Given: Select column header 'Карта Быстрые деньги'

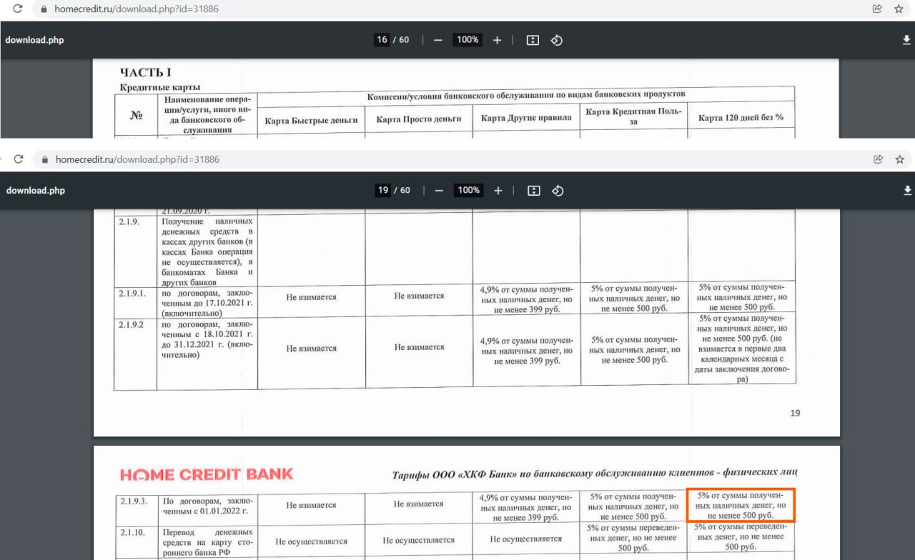Looking at the screenshot, I should (311, 121).
